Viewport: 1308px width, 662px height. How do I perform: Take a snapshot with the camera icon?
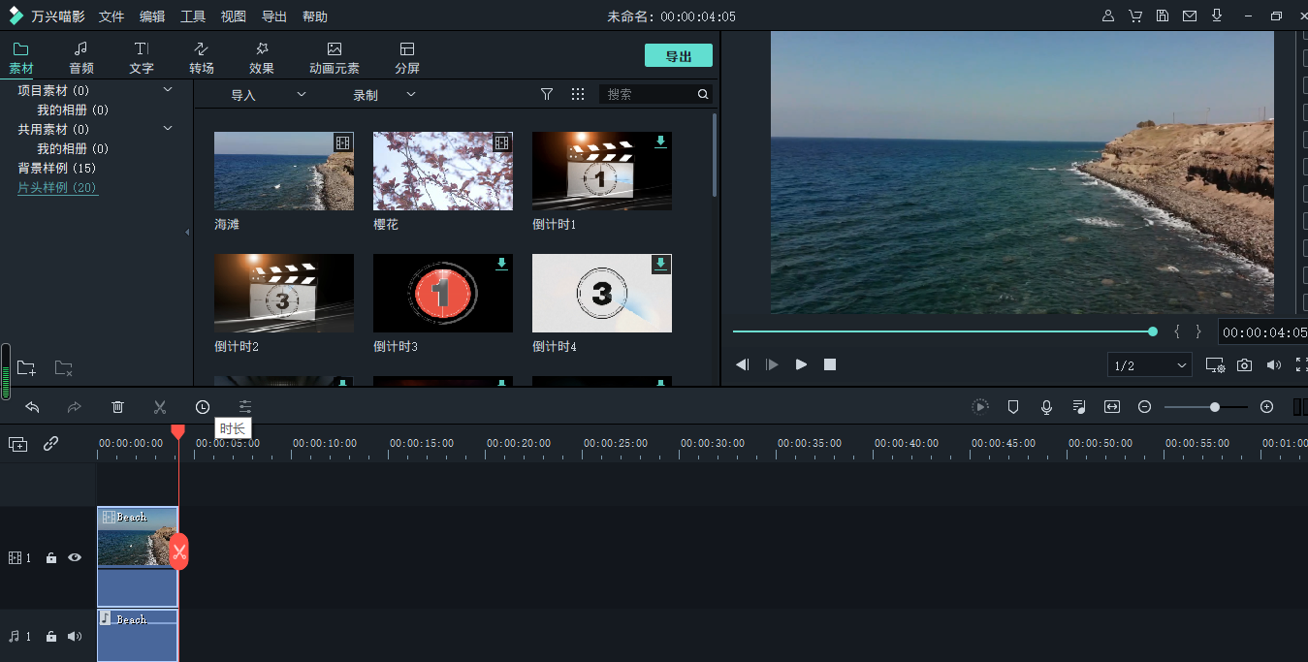1244,364
